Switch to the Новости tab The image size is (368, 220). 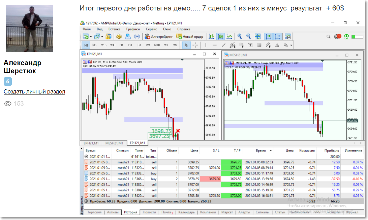149,212
